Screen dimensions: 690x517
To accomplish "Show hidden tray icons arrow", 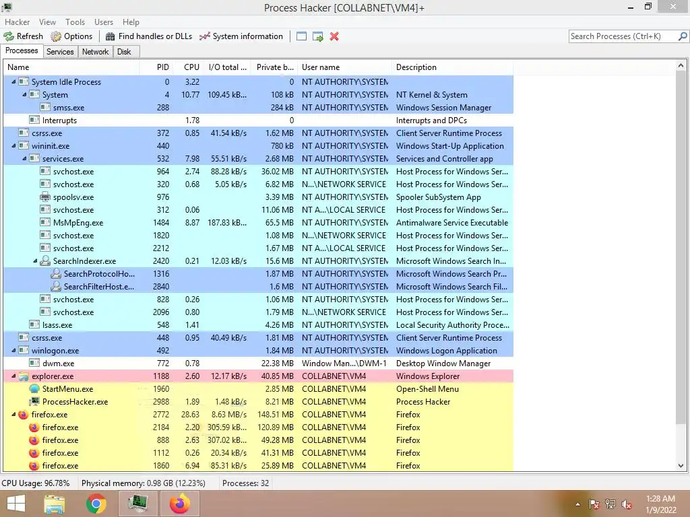I will (x=577, y=504).
